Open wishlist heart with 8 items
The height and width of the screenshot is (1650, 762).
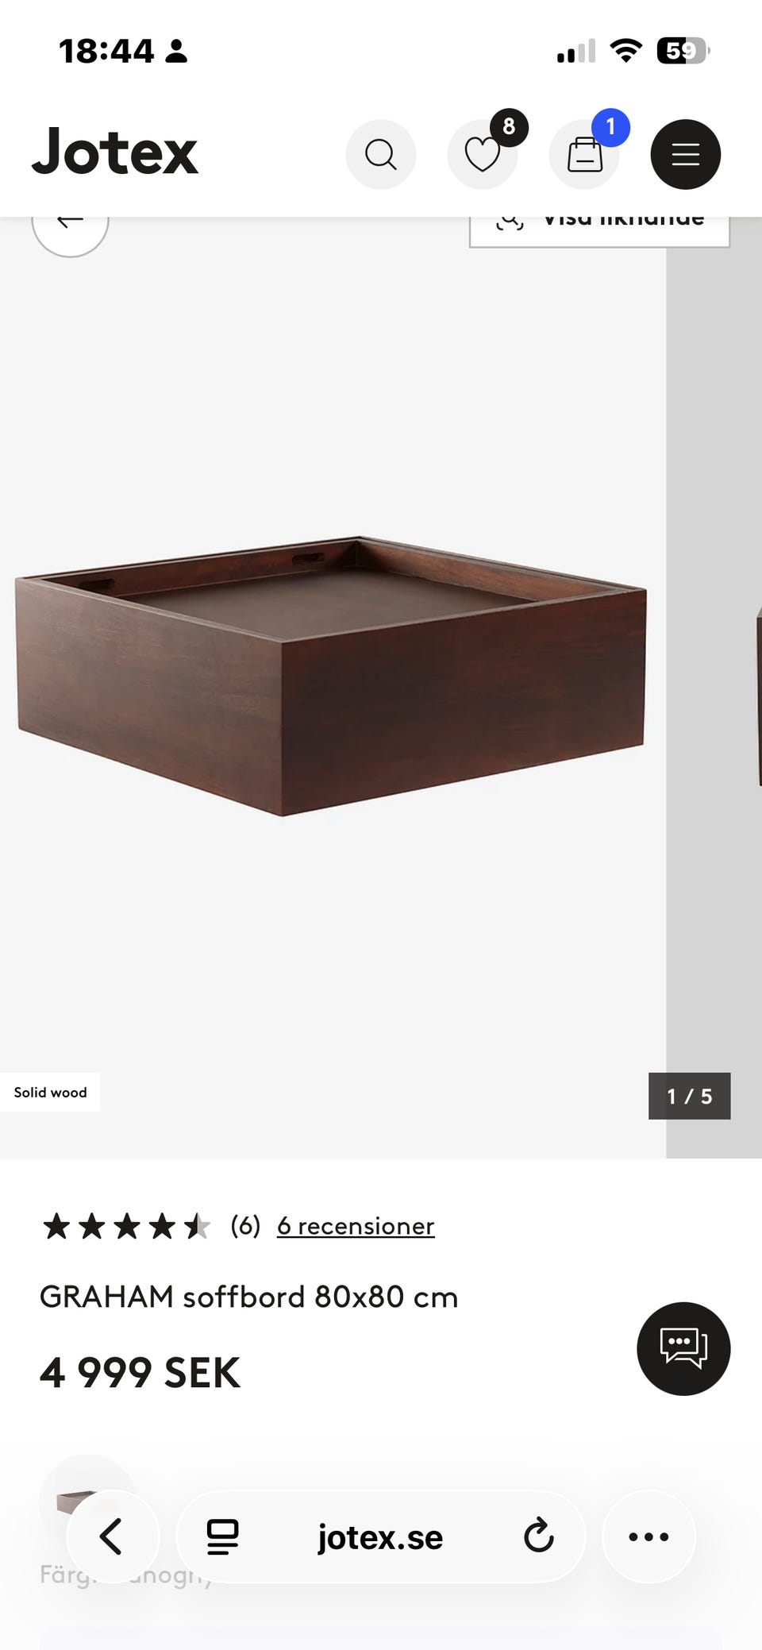tap(483, 154)
